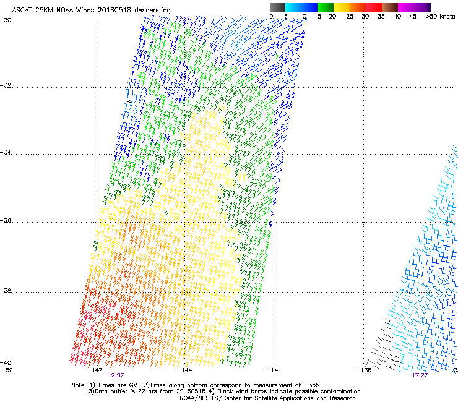
Task: Click latitude label -30
Action: (x=6, y=20)
